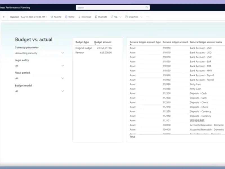Click the Tag icon in toolbar
The image size is (225, 169).
tap(112, 17)
